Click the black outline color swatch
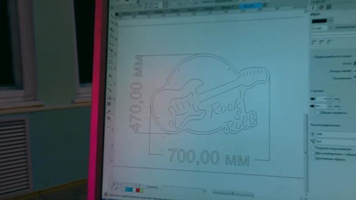Screen dimensions: 356x200 [x=319, y=21]
